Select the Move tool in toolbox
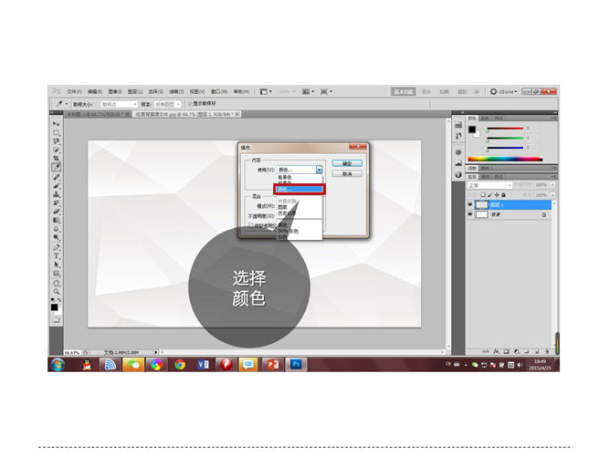This screenshot has height=457, width=610. click(x=55, y=123)
